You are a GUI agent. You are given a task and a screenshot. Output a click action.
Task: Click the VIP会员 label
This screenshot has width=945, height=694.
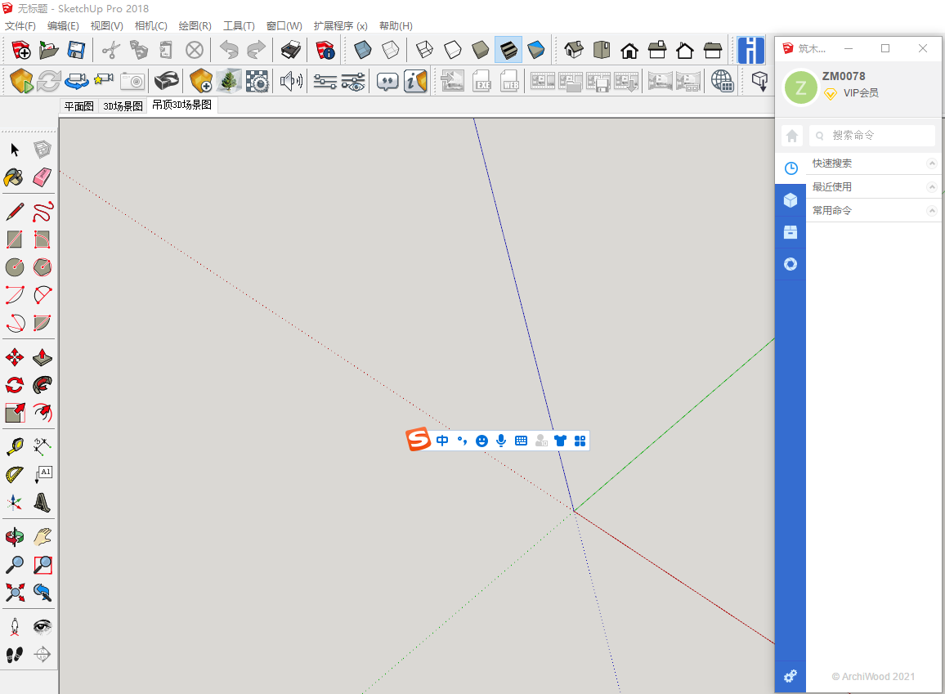[861, 92]
